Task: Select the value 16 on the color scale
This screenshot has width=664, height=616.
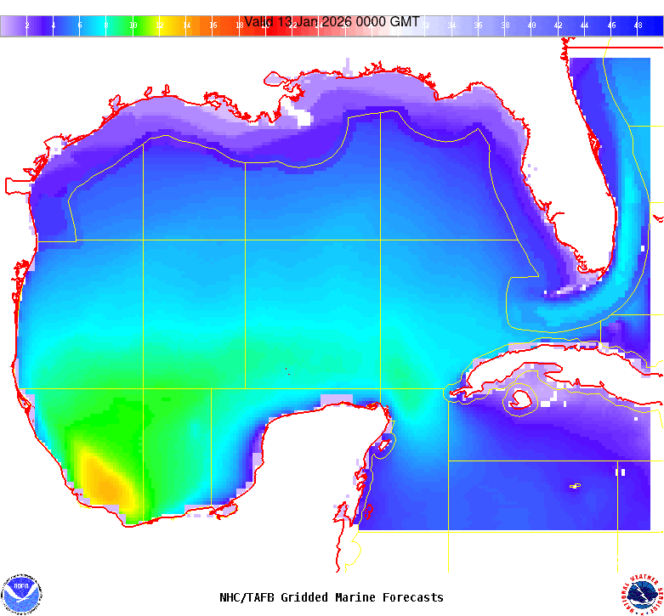Action: coord(213,25)
